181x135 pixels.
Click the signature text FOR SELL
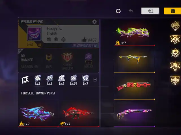28,93
